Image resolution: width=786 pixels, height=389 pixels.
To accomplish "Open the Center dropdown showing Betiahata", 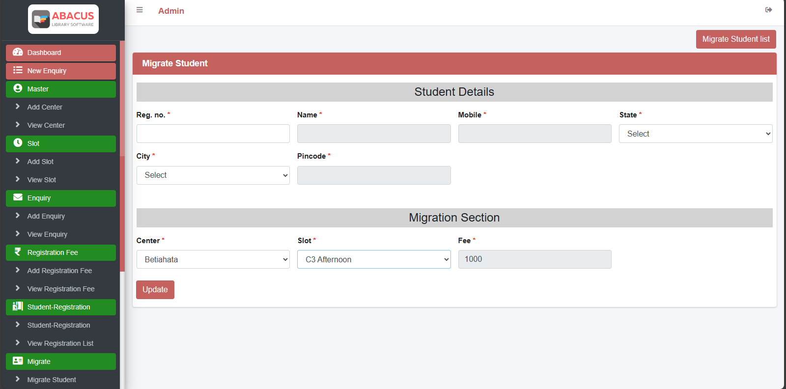I will coord(213,259).
